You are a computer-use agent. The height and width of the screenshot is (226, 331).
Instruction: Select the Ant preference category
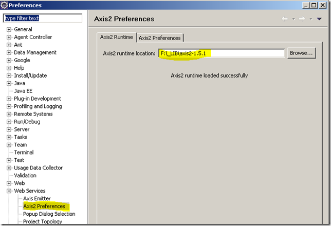tap(18, 45)
